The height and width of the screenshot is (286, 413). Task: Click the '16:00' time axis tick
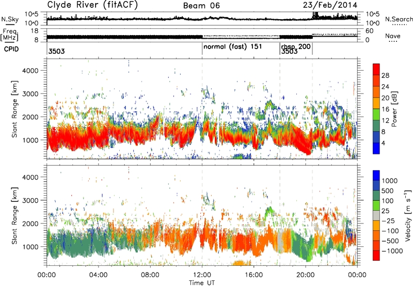point(254,275)
